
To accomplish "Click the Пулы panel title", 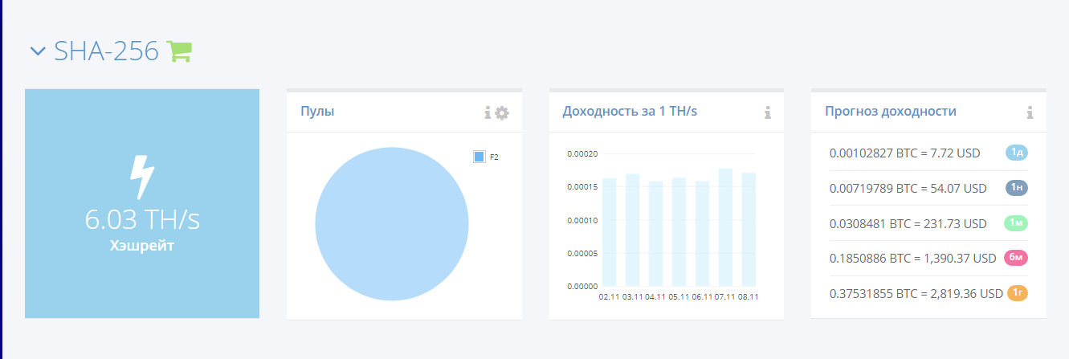I will 317,112.
